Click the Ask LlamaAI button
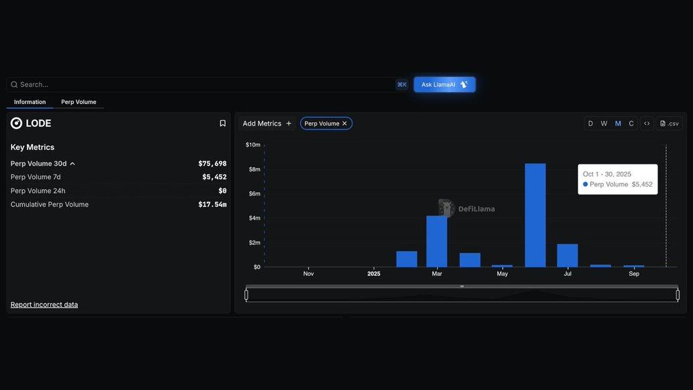This screenshot has width=693, height=390. point(444,85)
